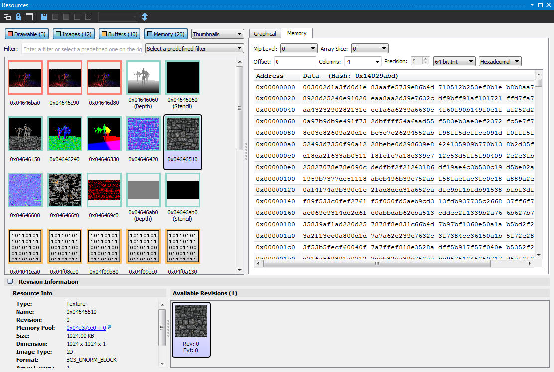This screenshot has width=554, height=372.
Task: Toggle the Buffers (10) resource filter
Action: [119, 34]
